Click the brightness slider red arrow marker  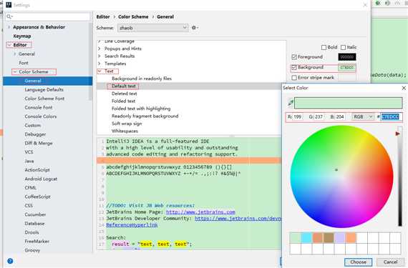pos(397,134)
